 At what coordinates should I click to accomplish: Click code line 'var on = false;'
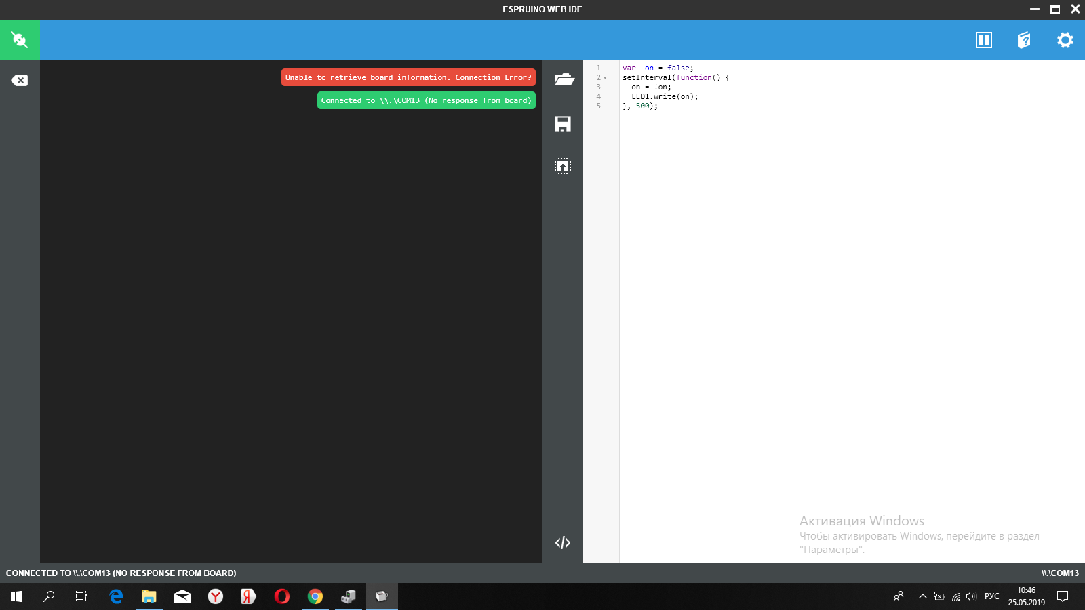coord(658,68)
